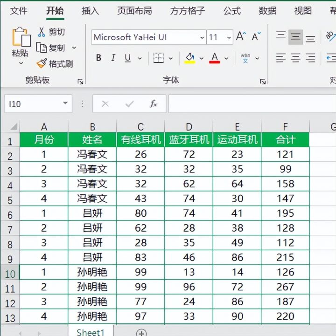Open the Name Box dropdown arrow
Screen dimensions: 336x336
(65, 103)
